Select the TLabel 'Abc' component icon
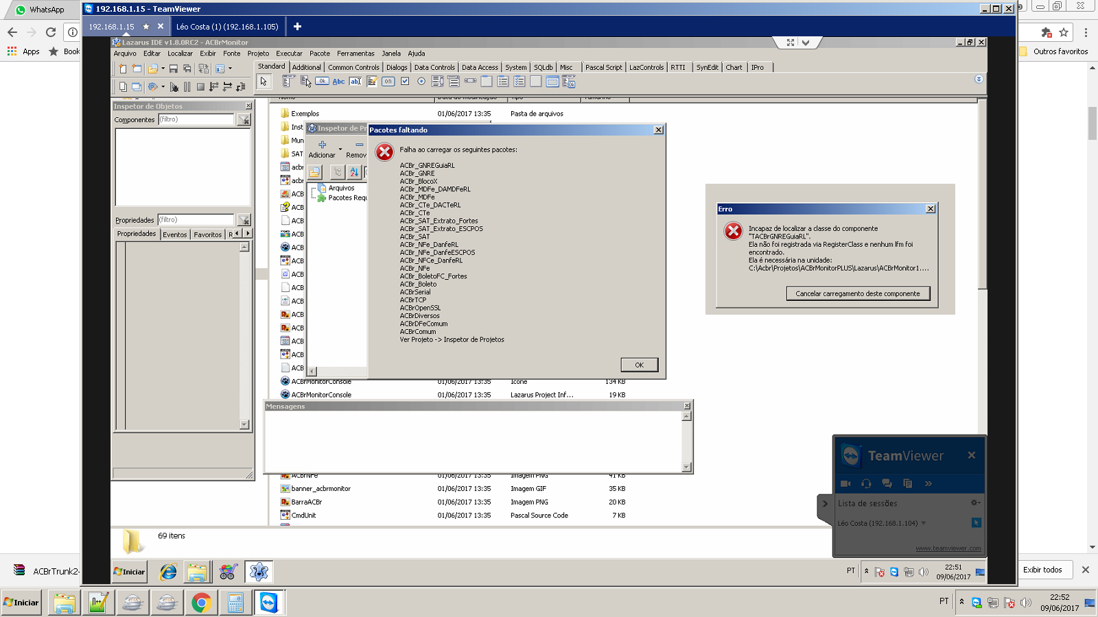 click(338, 81)
